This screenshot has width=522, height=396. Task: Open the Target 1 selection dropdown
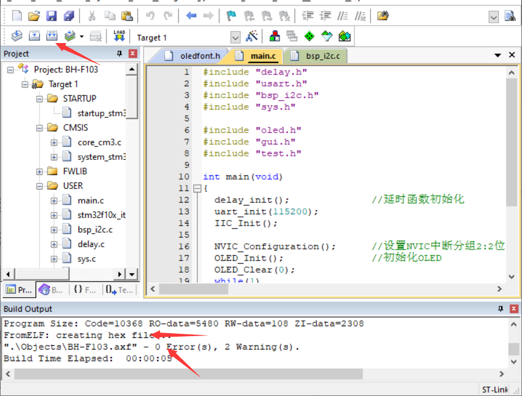(235, 37)
